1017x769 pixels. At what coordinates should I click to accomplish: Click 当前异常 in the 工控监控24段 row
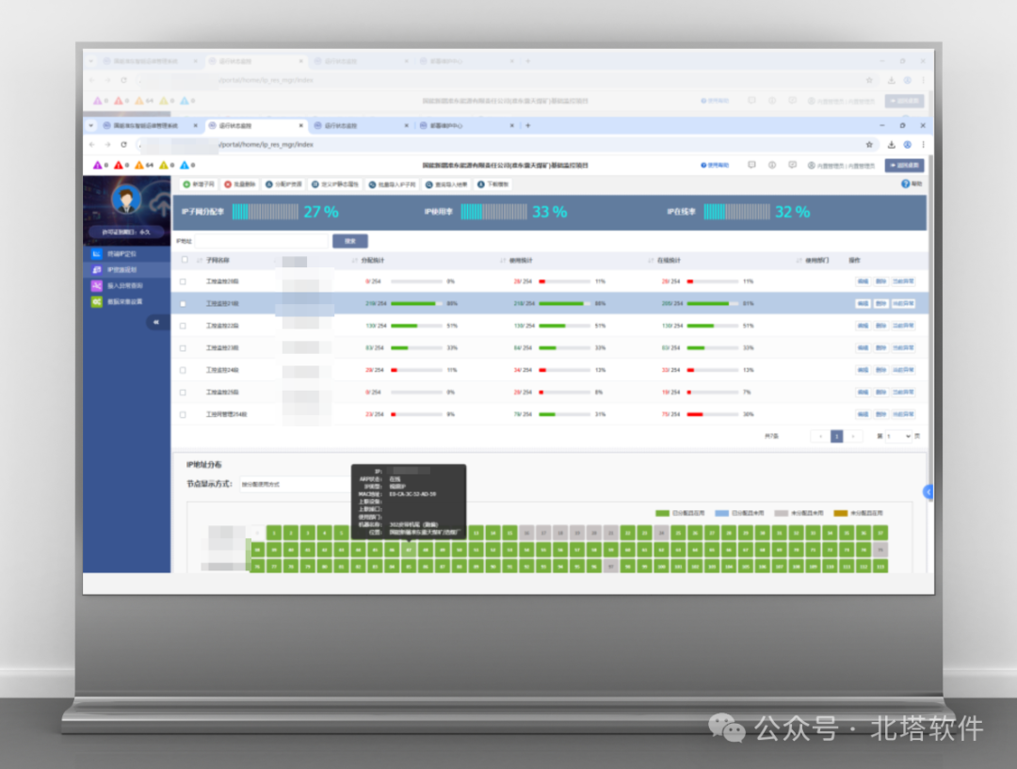pos(903,370)
